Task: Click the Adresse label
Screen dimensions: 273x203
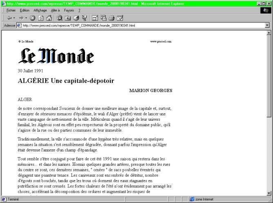Action: (9, 25)
